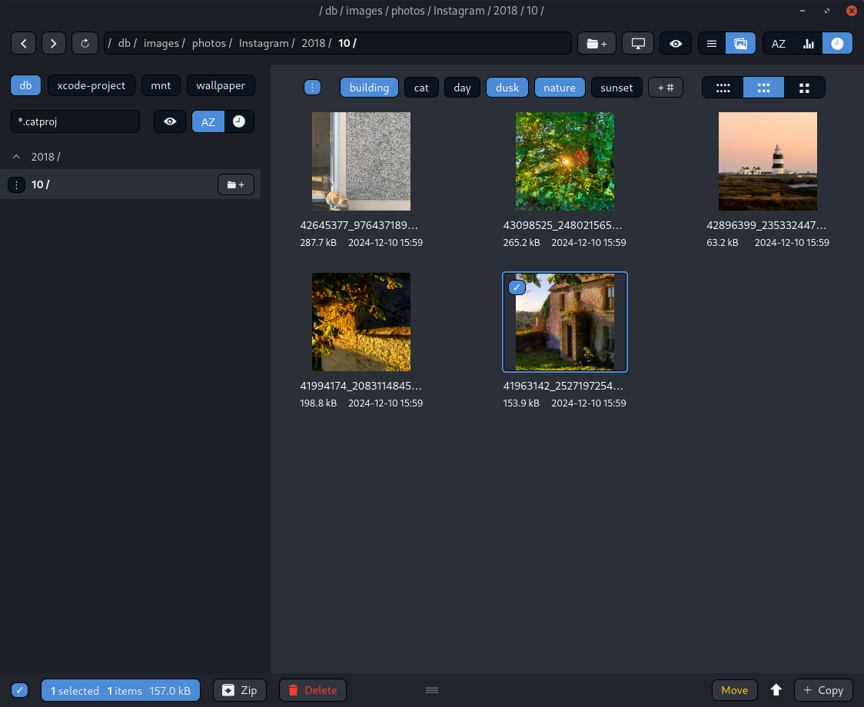This screenshot has height=707, width=864.
Task: Open the options menu for folder 10
Action: (17, 184)
